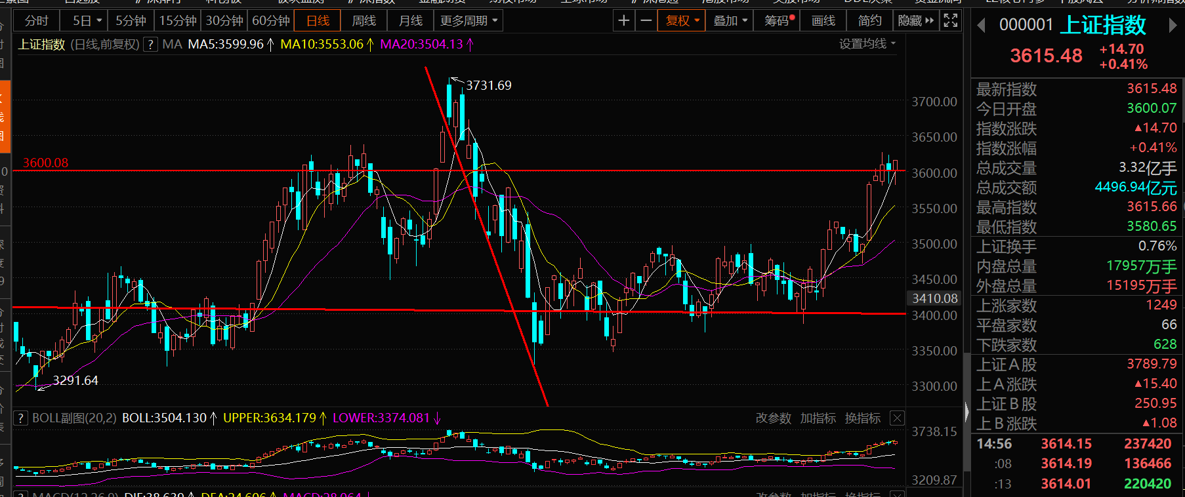Hide the side panel with 隐藏
Screen dimensions: 1185x497
pos(915,21)
